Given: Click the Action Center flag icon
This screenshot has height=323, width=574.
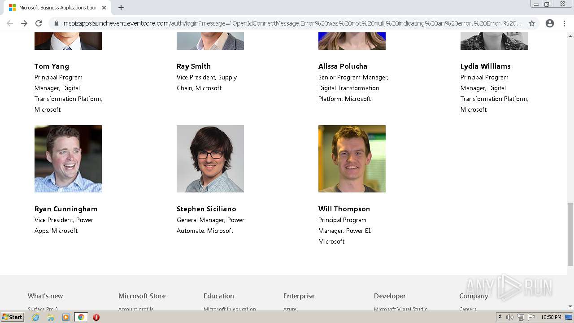Looking at the screenshot, I should [531, 317].
